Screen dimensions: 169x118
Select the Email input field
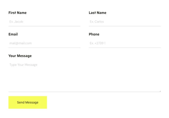pos(45,43)
